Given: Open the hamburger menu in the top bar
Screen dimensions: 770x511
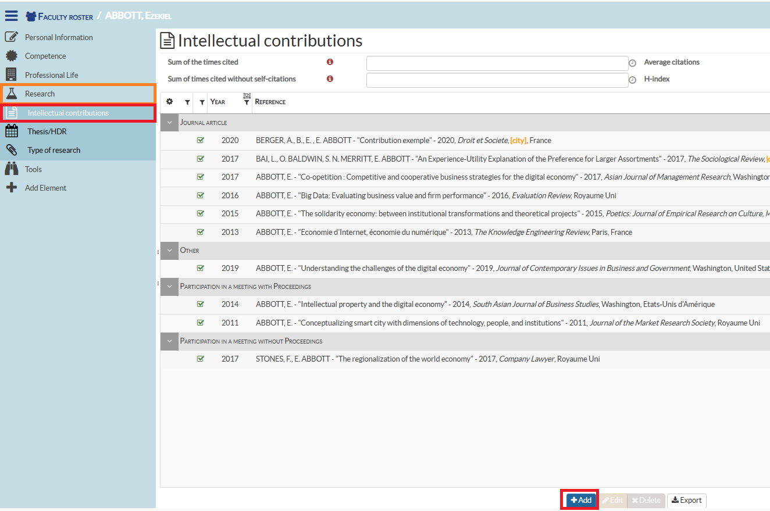Looking at the screenshot, I should 11,15.
